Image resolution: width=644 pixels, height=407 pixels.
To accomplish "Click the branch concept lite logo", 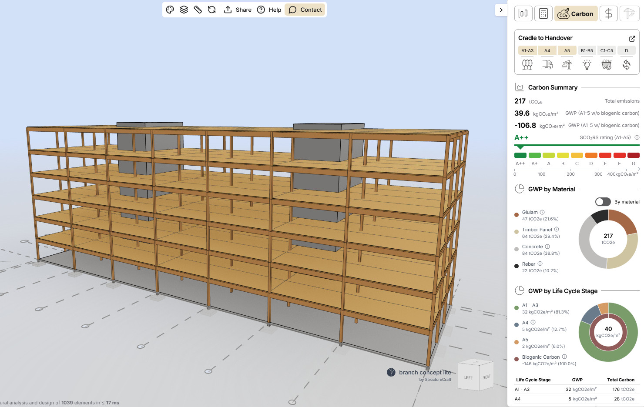I will pyautogui.click(x=419, y=372).
